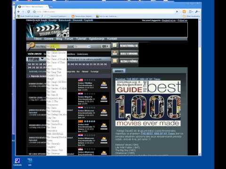Expand the TITLOVI dropdown arrow
Viewport: 226px width, 169px height.
[42, 59]
